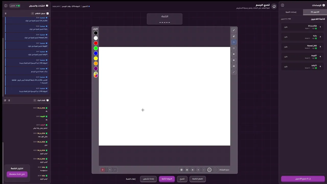This screenshot has height=184, width=327.
Task: Collapse the chat and log panel icon
Action: 6,6
